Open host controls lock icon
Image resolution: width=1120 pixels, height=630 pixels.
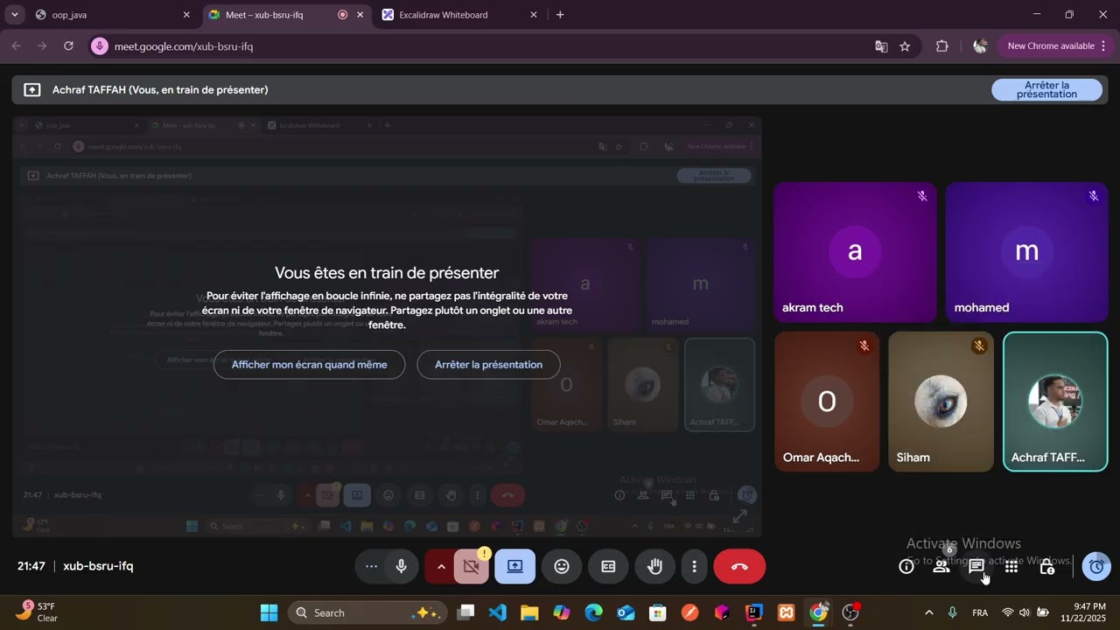coord(1046,566)
